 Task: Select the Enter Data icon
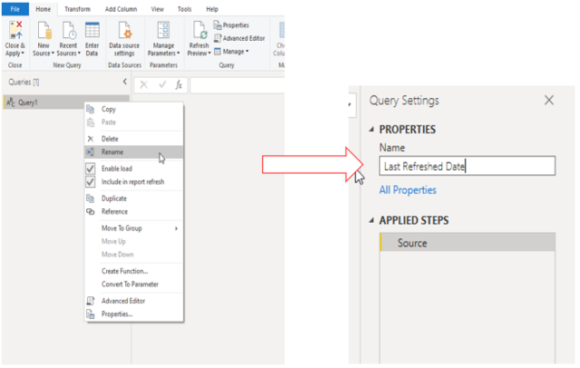92,32
